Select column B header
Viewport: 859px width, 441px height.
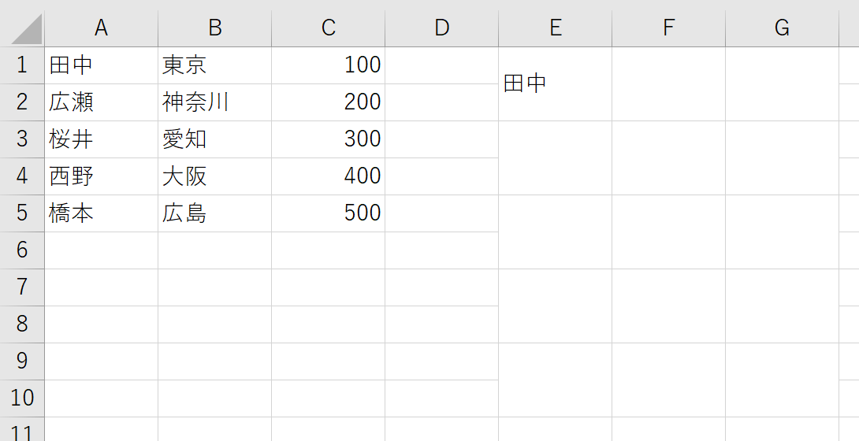coord(214,28)
